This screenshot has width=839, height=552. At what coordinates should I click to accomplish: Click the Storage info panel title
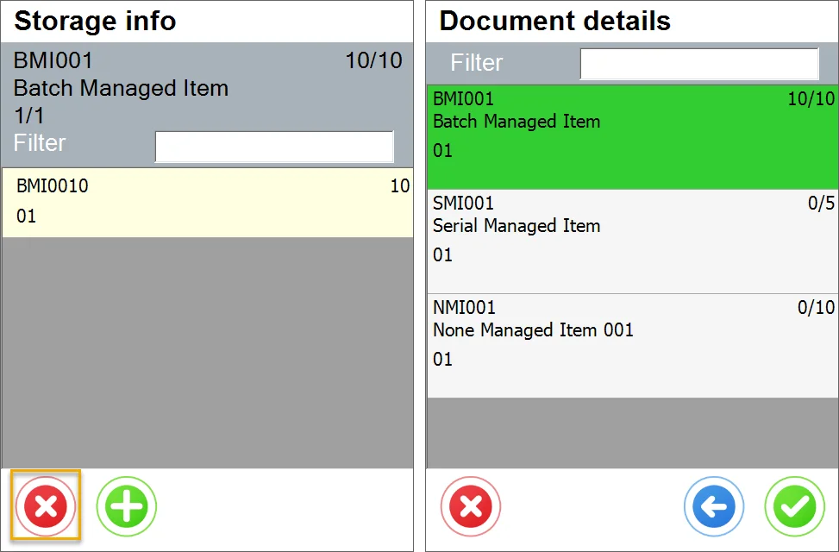(95, 21)
